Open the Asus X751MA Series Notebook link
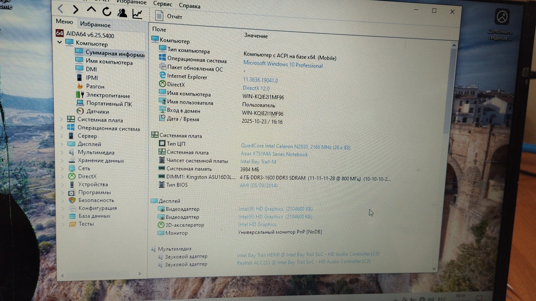This screenshot has width=536, height=301. [x=274, y=154]
